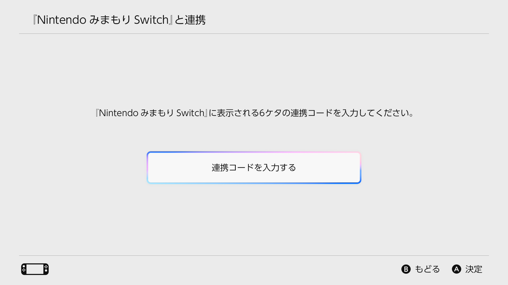Tap the circled A button icon
The width and height of the screenshot is (508, 285).
(456, 269)
